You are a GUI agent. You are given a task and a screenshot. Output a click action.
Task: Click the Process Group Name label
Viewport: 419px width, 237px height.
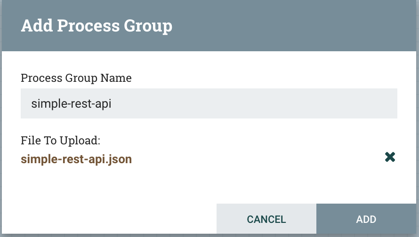click(76, 78)
